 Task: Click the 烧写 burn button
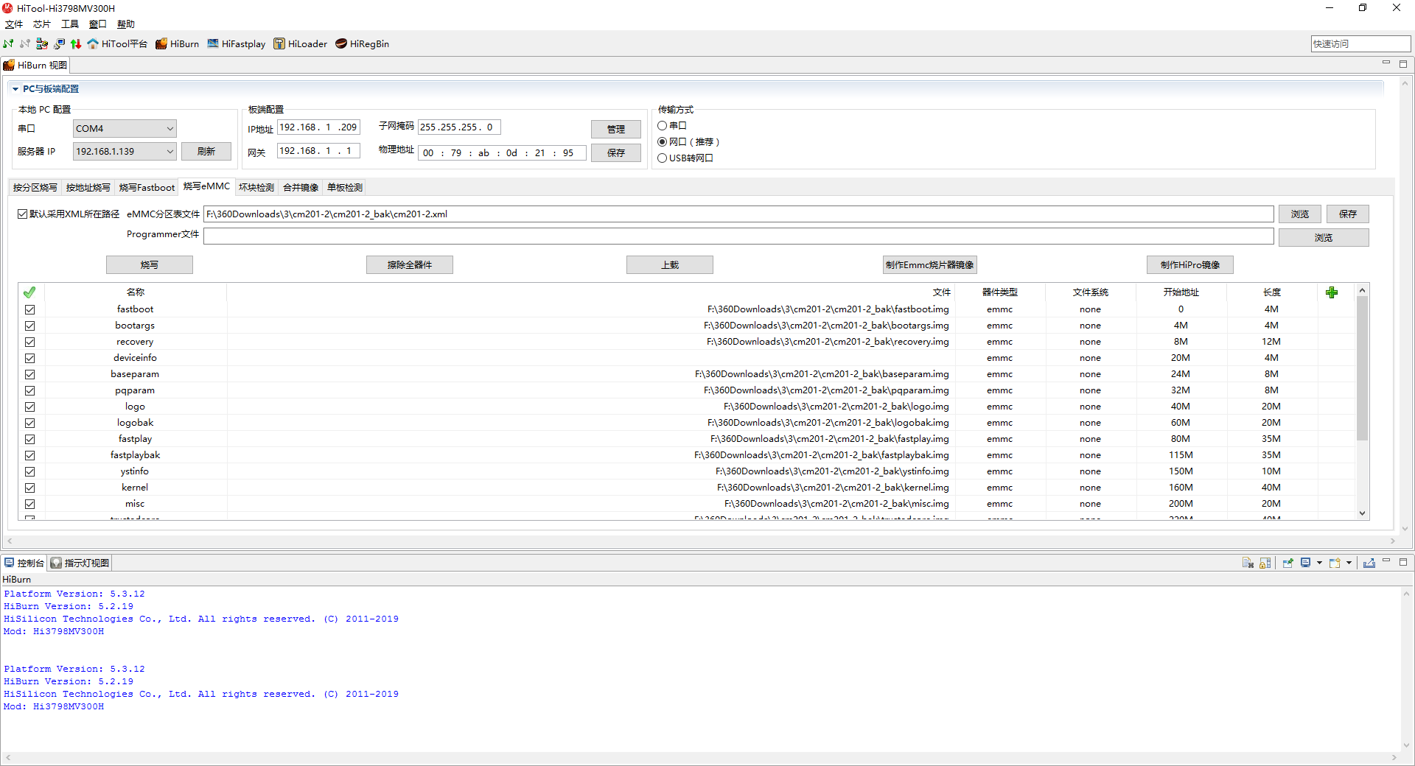click(150, 265)
